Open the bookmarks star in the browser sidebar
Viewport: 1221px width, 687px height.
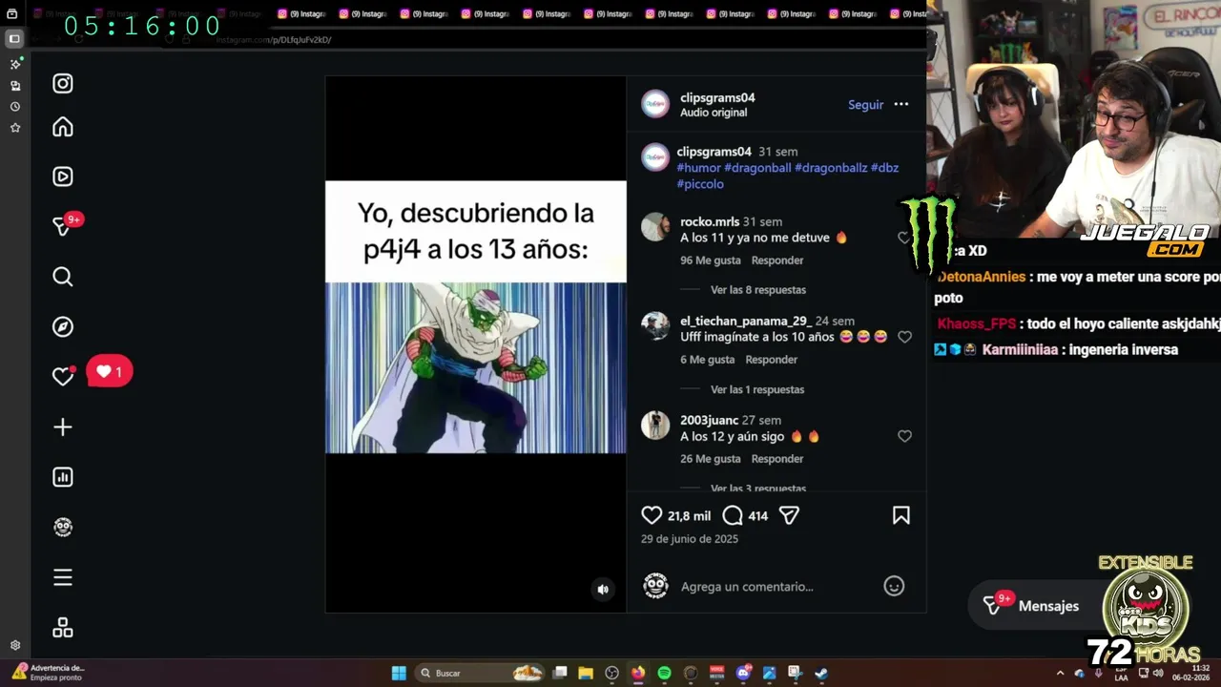click(14, 127)
